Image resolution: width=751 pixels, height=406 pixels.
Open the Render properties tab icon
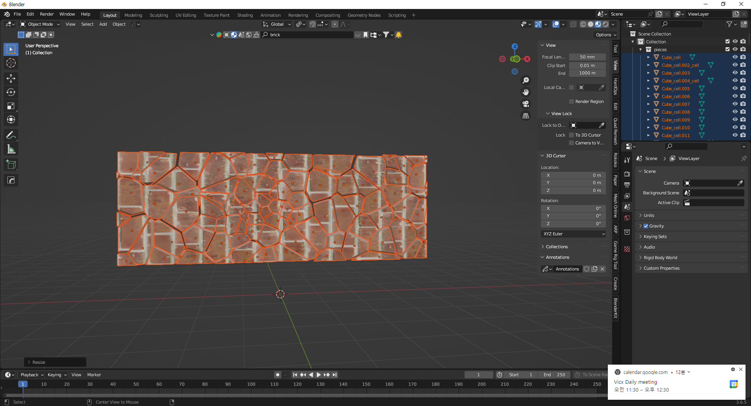[x=627, y=174]
